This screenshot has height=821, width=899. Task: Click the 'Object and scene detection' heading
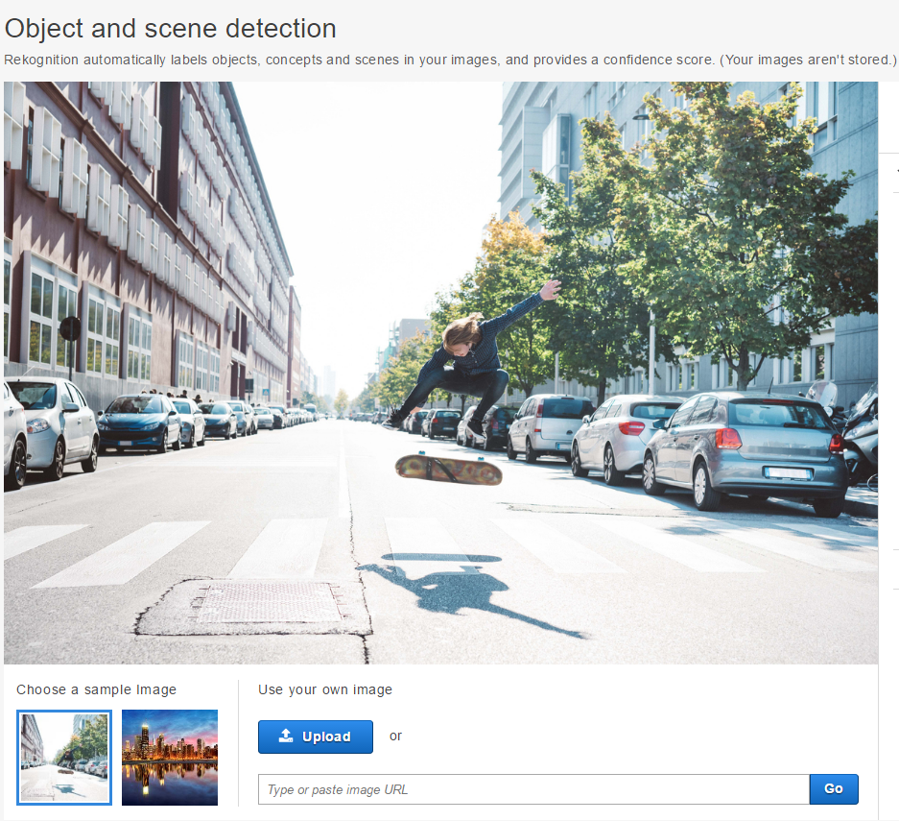coord(170,29)
